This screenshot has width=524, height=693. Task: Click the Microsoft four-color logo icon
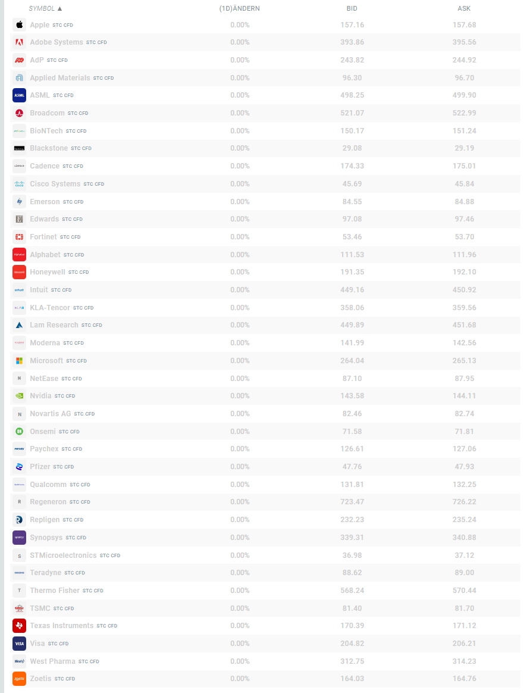coord(19,361)
